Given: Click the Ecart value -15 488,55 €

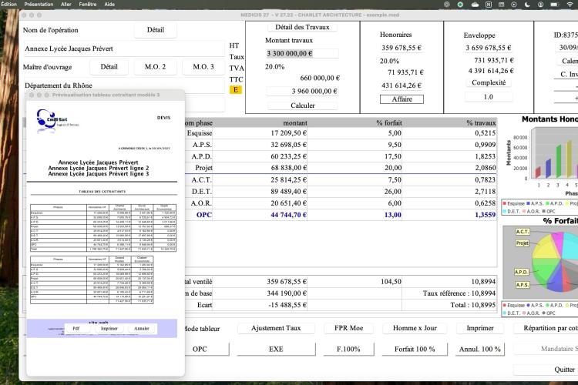Looking at the screenshot, I should pos(288,305).
